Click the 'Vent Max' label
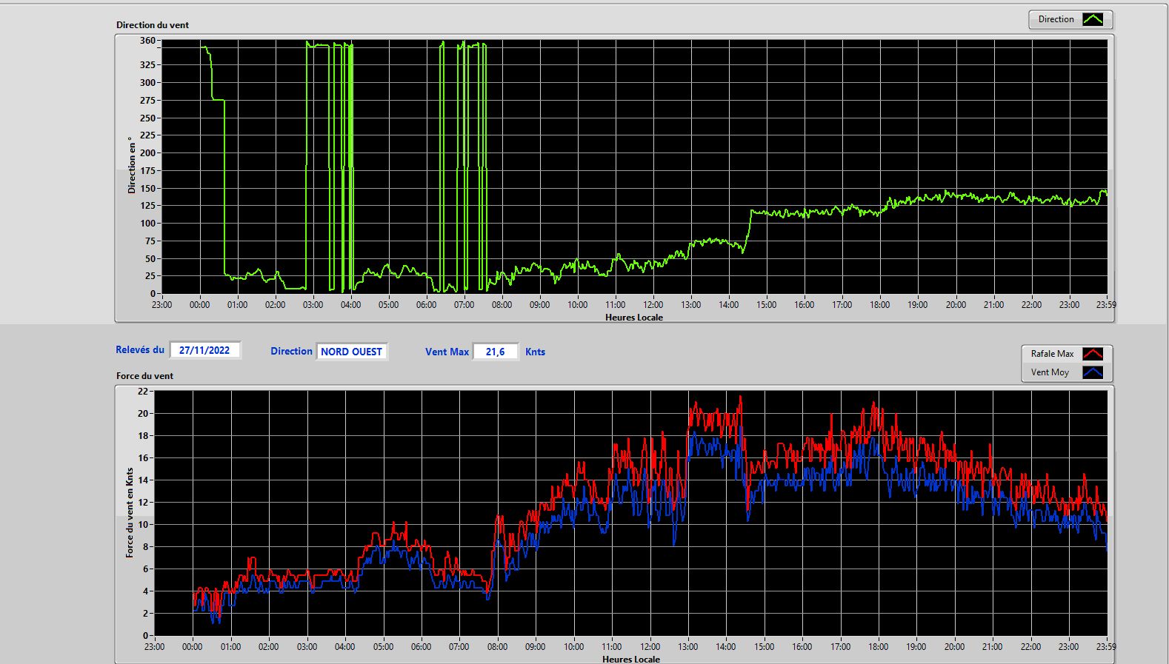Viewport: 1169px width, 664px height. (x=447, y=352)
